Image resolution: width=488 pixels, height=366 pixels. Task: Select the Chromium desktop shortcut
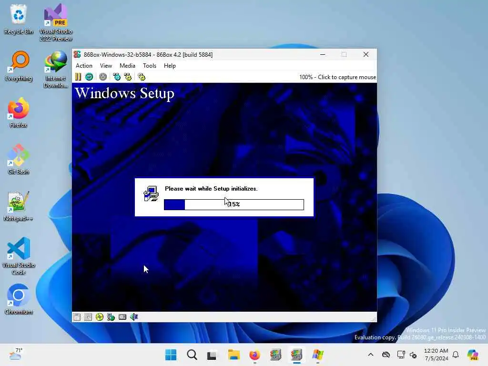[x=19, y=299]
